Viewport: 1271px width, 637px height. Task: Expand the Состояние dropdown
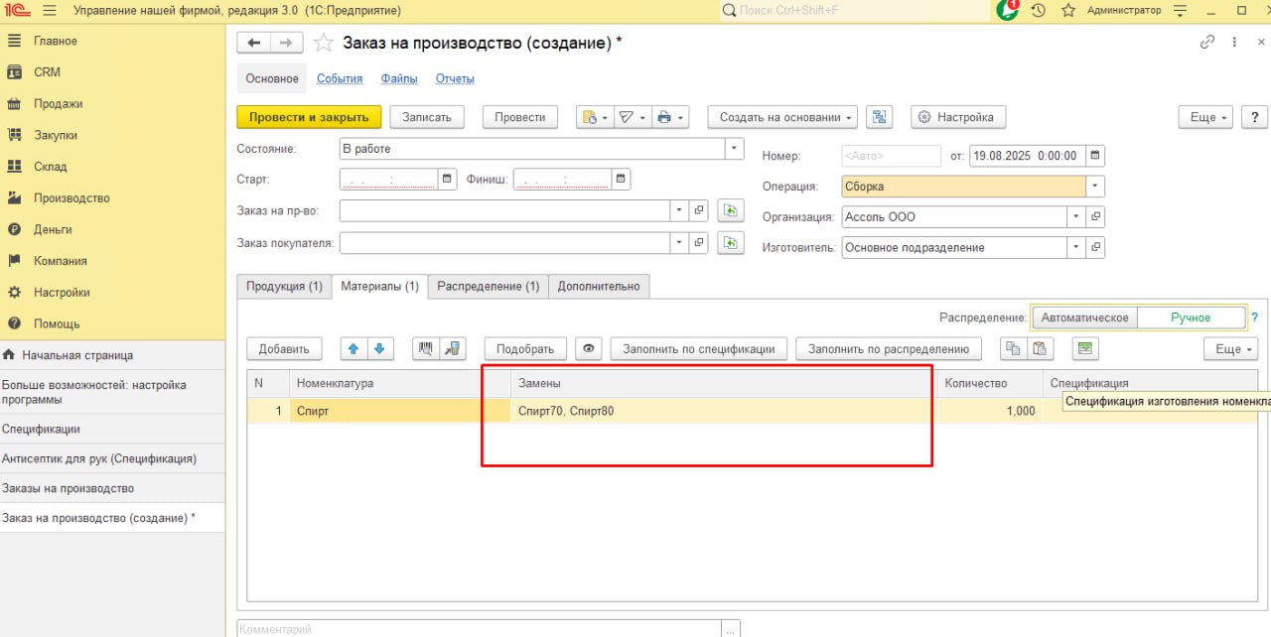[x=735, y=149]
